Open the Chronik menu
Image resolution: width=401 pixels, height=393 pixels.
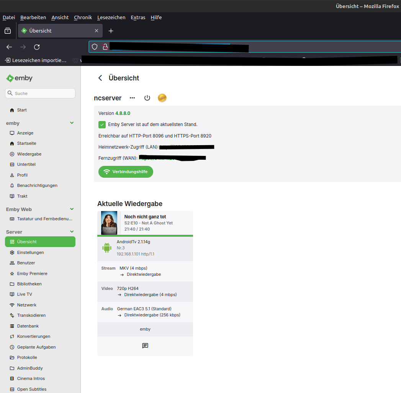[83, 17]
